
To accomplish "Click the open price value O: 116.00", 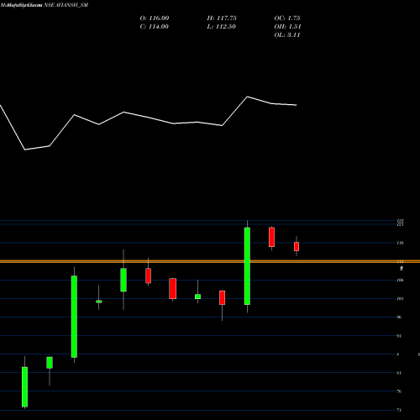I will tap(155, 18).
